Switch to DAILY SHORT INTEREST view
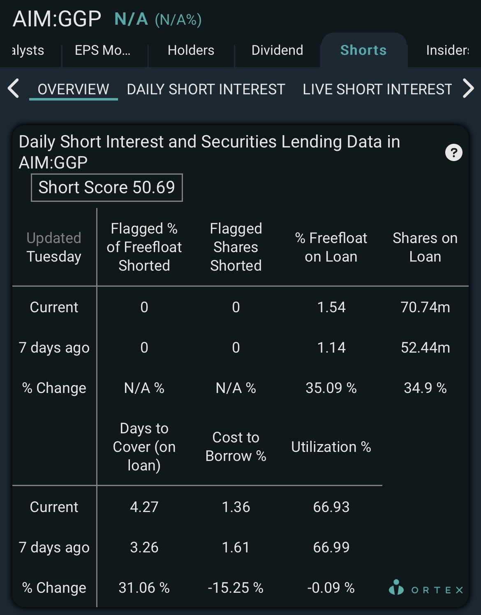The height and width of the screenshot is (615, 481). 206,89
